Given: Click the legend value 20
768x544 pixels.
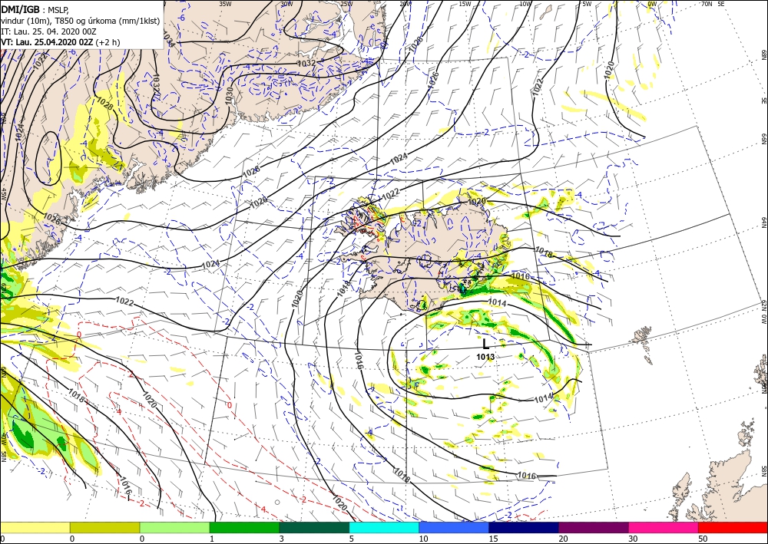Looking at the screenshot, I should coord(563,539).
